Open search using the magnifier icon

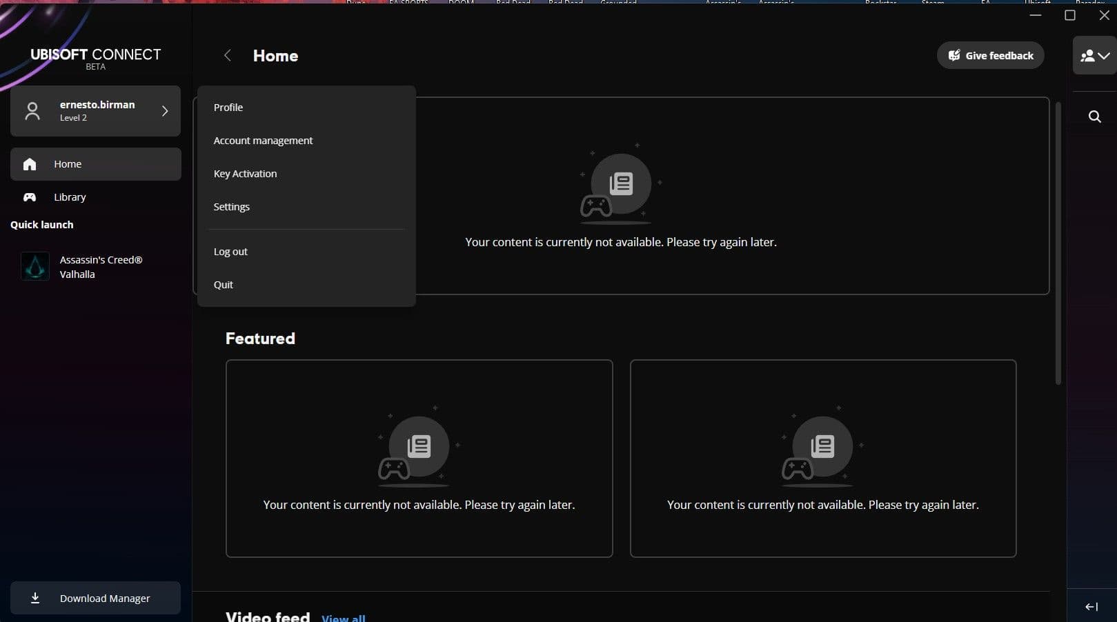(x=1094, y=117)
